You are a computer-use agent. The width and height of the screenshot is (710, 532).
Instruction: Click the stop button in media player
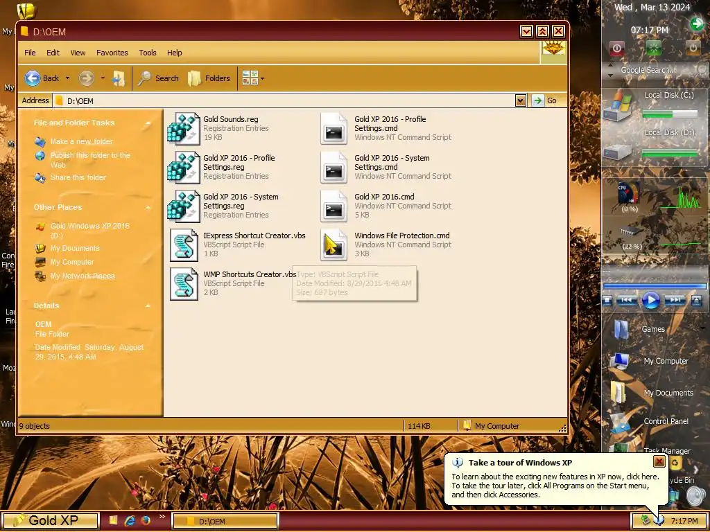tap(607, 300)
